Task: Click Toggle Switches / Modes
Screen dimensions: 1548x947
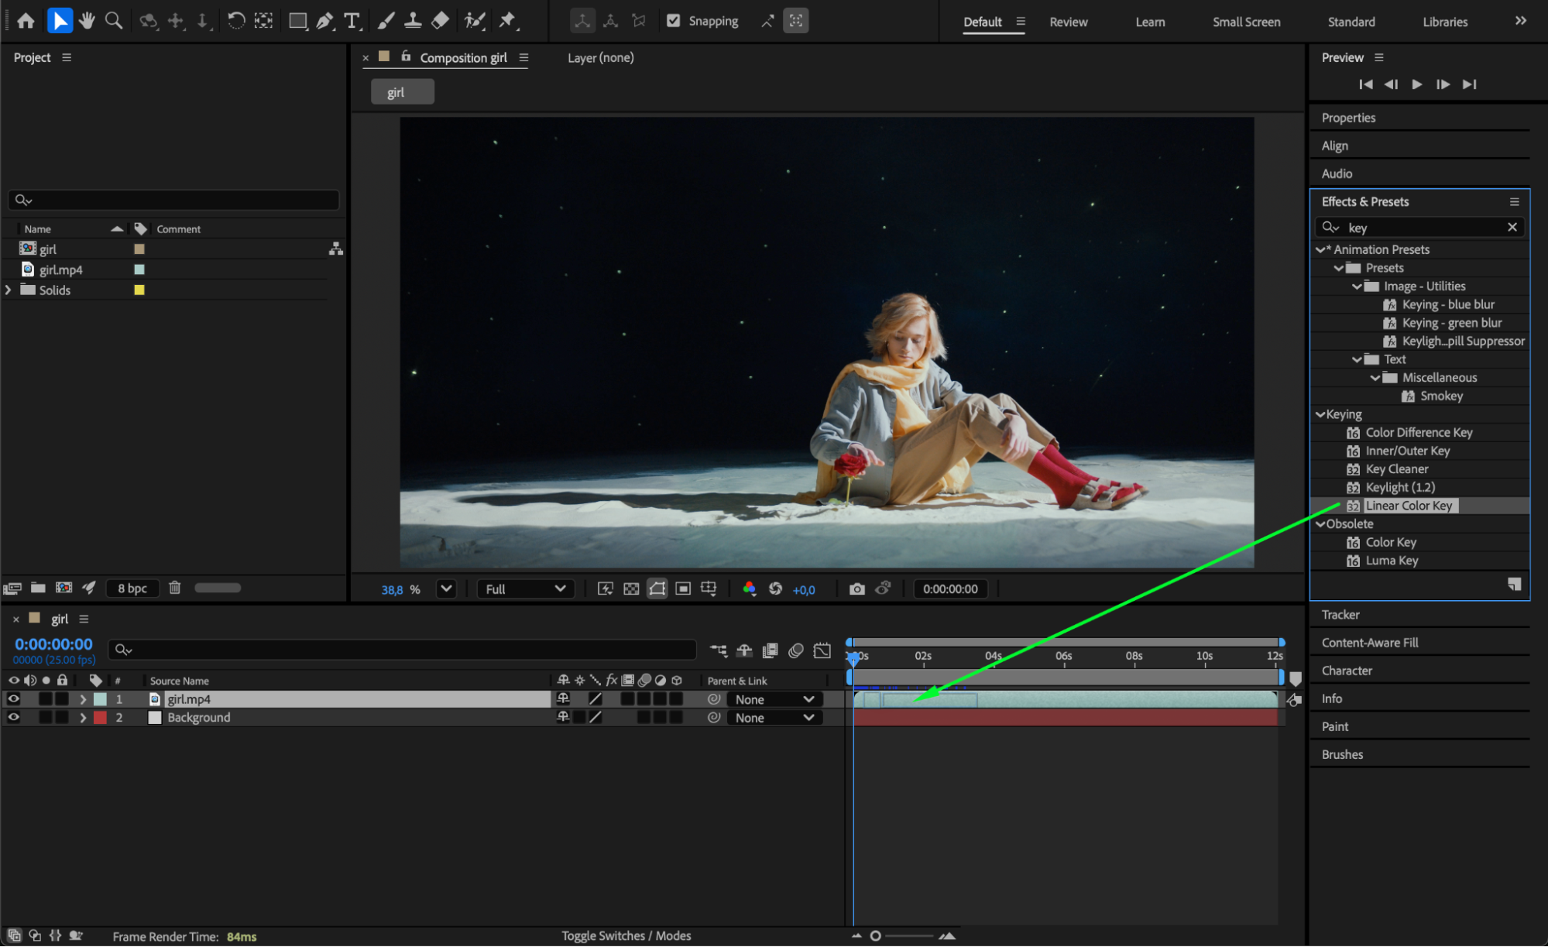Action: pos(626,936)
